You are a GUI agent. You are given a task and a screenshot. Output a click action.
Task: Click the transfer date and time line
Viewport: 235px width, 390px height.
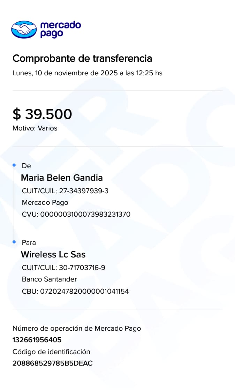click(x=87, y=73)
